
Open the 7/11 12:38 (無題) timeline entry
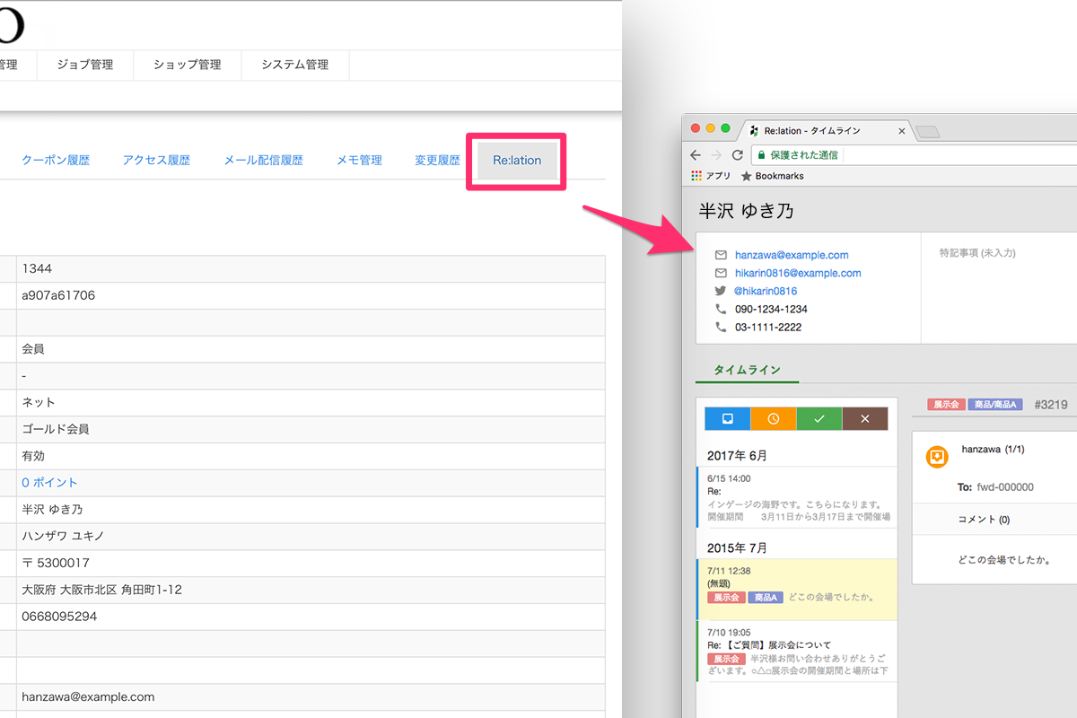coord(796,589)
